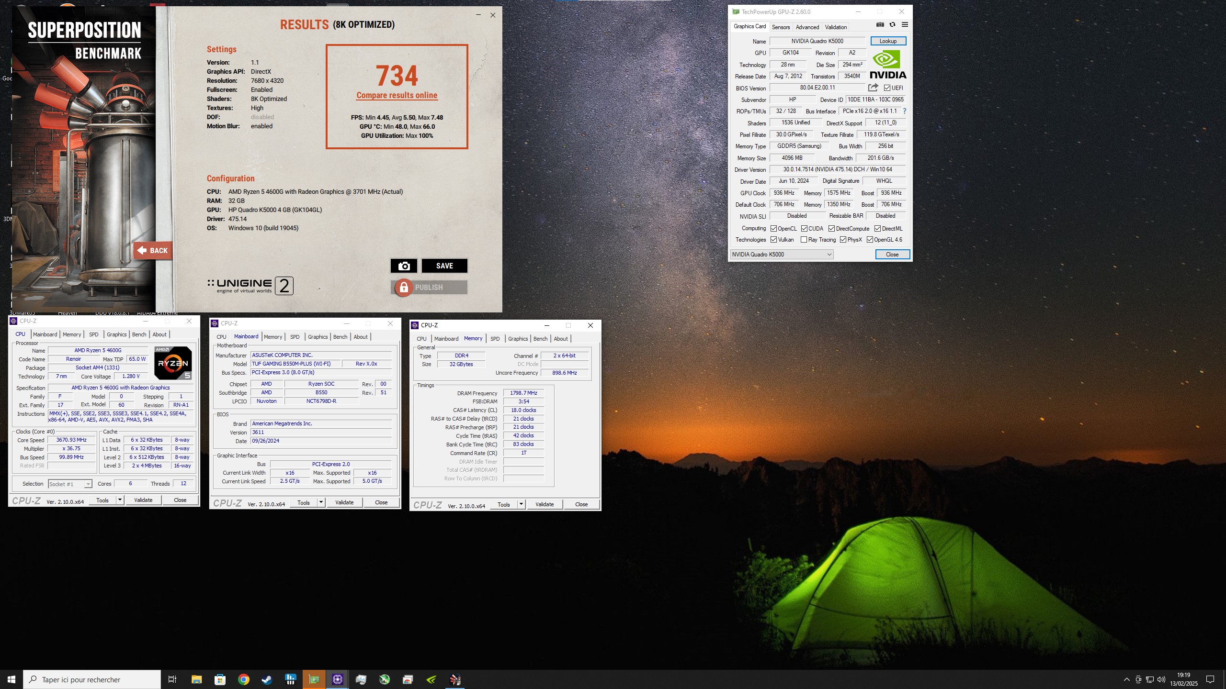1226x689 pixels.
Task: Open the monitor graph taskbar icon
Action: tap(361, 679)
